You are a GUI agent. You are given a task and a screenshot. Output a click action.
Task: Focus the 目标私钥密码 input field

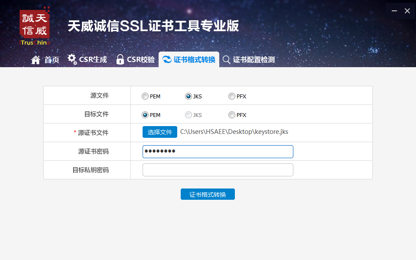pyautogui.click(x=218, y=170)
